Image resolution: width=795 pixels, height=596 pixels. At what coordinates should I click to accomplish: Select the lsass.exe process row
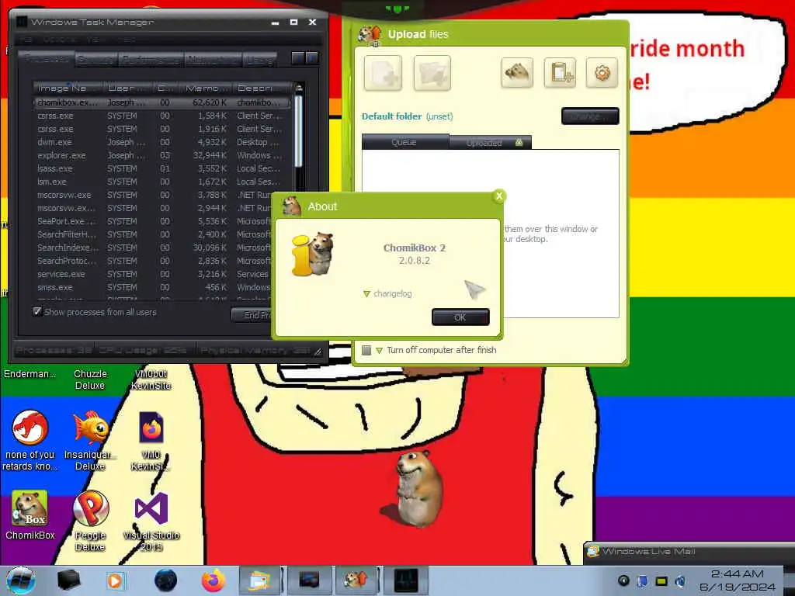[161, 168]
